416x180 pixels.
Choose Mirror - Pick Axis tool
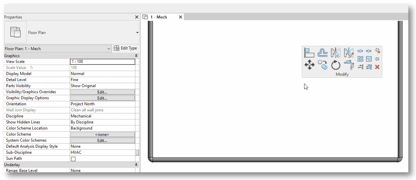pos(335,53)
